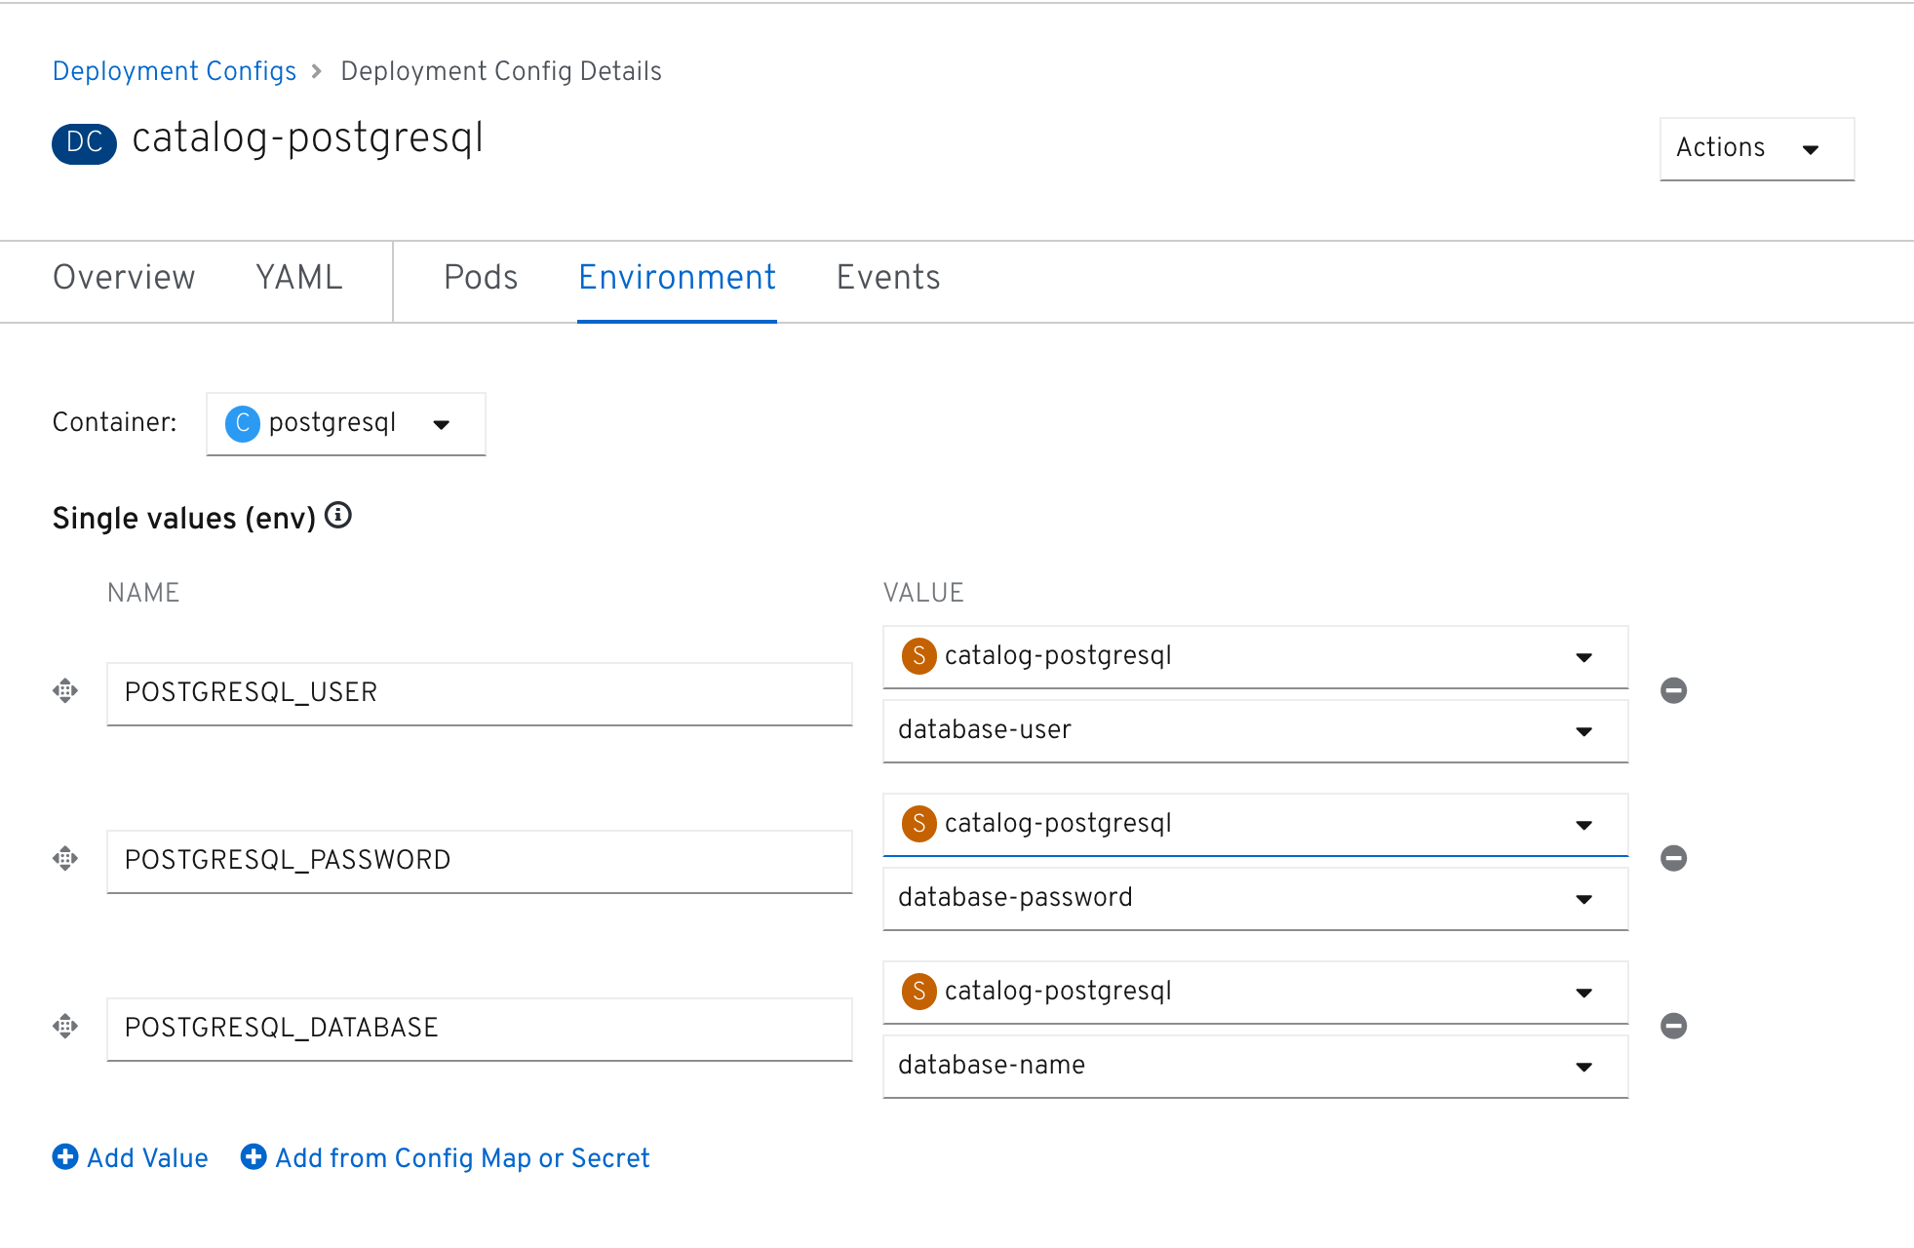Open the database-password key dropdown
Image resolution: width=1914 pixels, height=1248 pixels.
point(1255,898)
